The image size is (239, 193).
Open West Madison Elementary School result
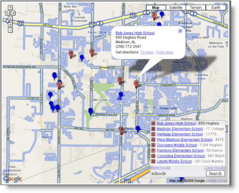(185, 139)
